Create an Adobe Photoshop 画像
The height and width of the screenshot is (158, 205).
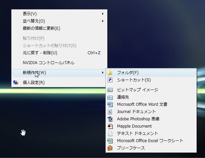[x=151, y=119]
